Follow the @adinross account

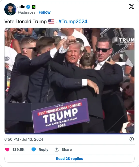pos(44,12)
